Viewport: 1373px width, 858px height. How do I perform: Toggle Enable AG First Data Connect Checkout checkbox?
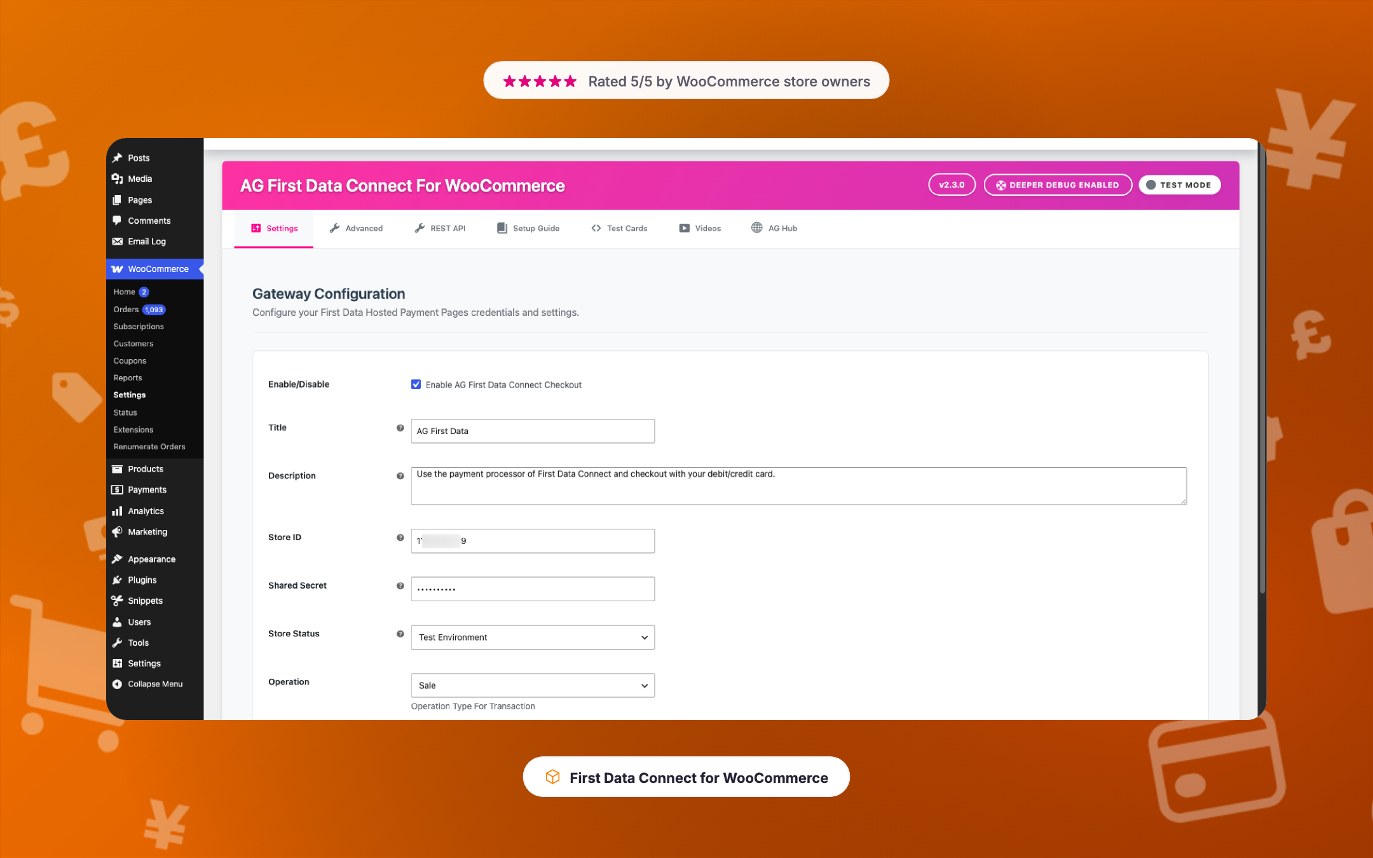tap(416, 385)
